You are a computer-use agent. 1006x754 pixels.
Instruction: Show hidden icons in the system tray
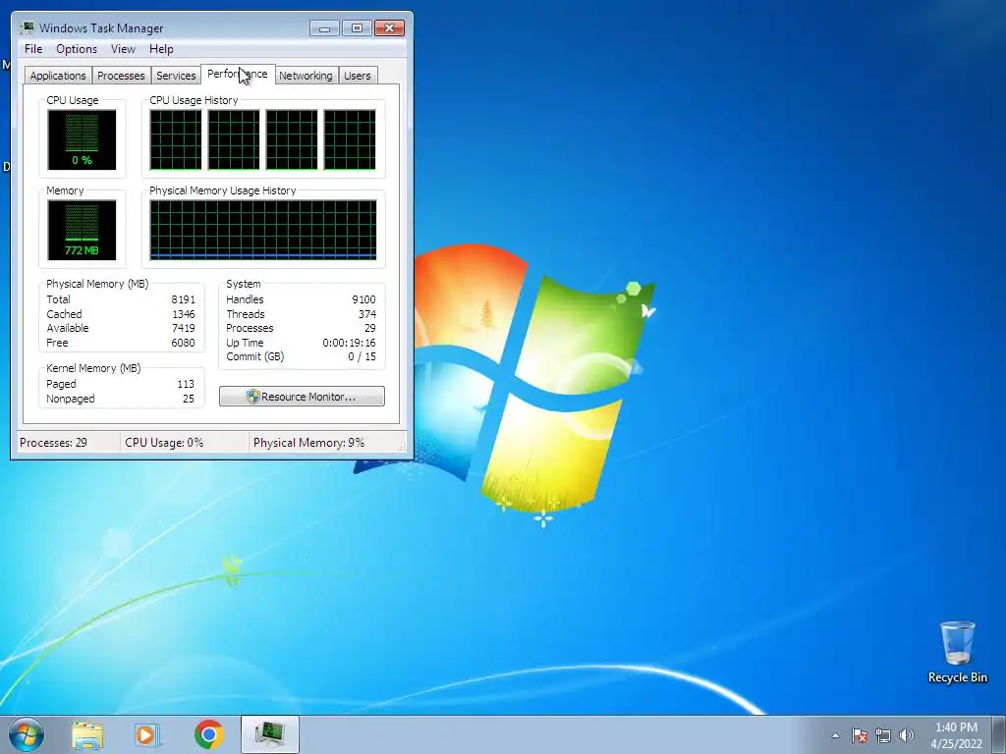click(x=835, y=735)
